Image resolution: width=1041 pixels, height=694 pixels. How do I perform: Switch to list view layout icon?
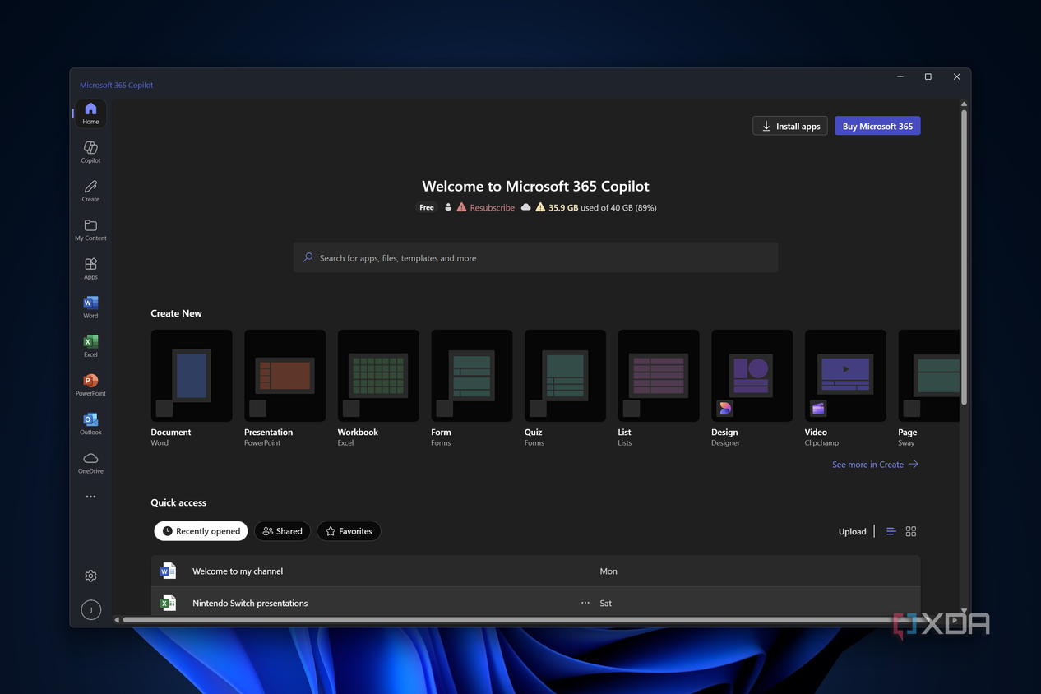click(x=891, y=531)
